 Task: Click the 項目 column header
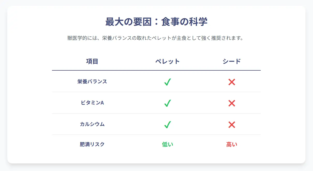[92, 61]
